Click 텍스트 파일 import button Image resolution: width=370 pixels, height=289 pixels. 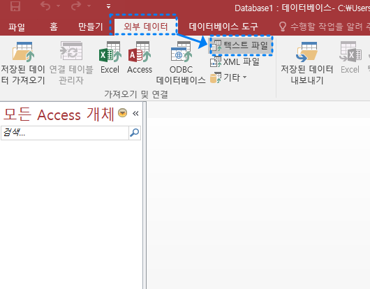point(241,45)
